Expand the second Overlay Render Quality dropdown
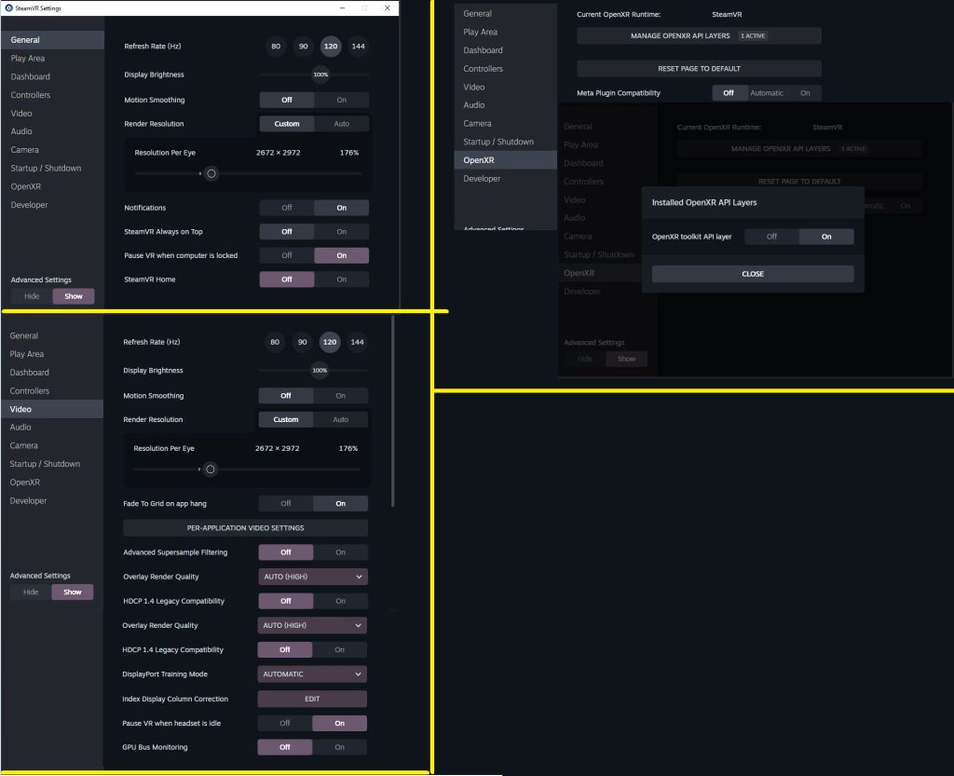 coord(312,625)
